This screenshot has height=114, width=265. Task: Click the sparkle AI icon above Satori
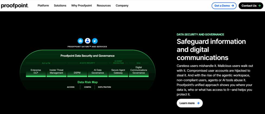[95, 41]
